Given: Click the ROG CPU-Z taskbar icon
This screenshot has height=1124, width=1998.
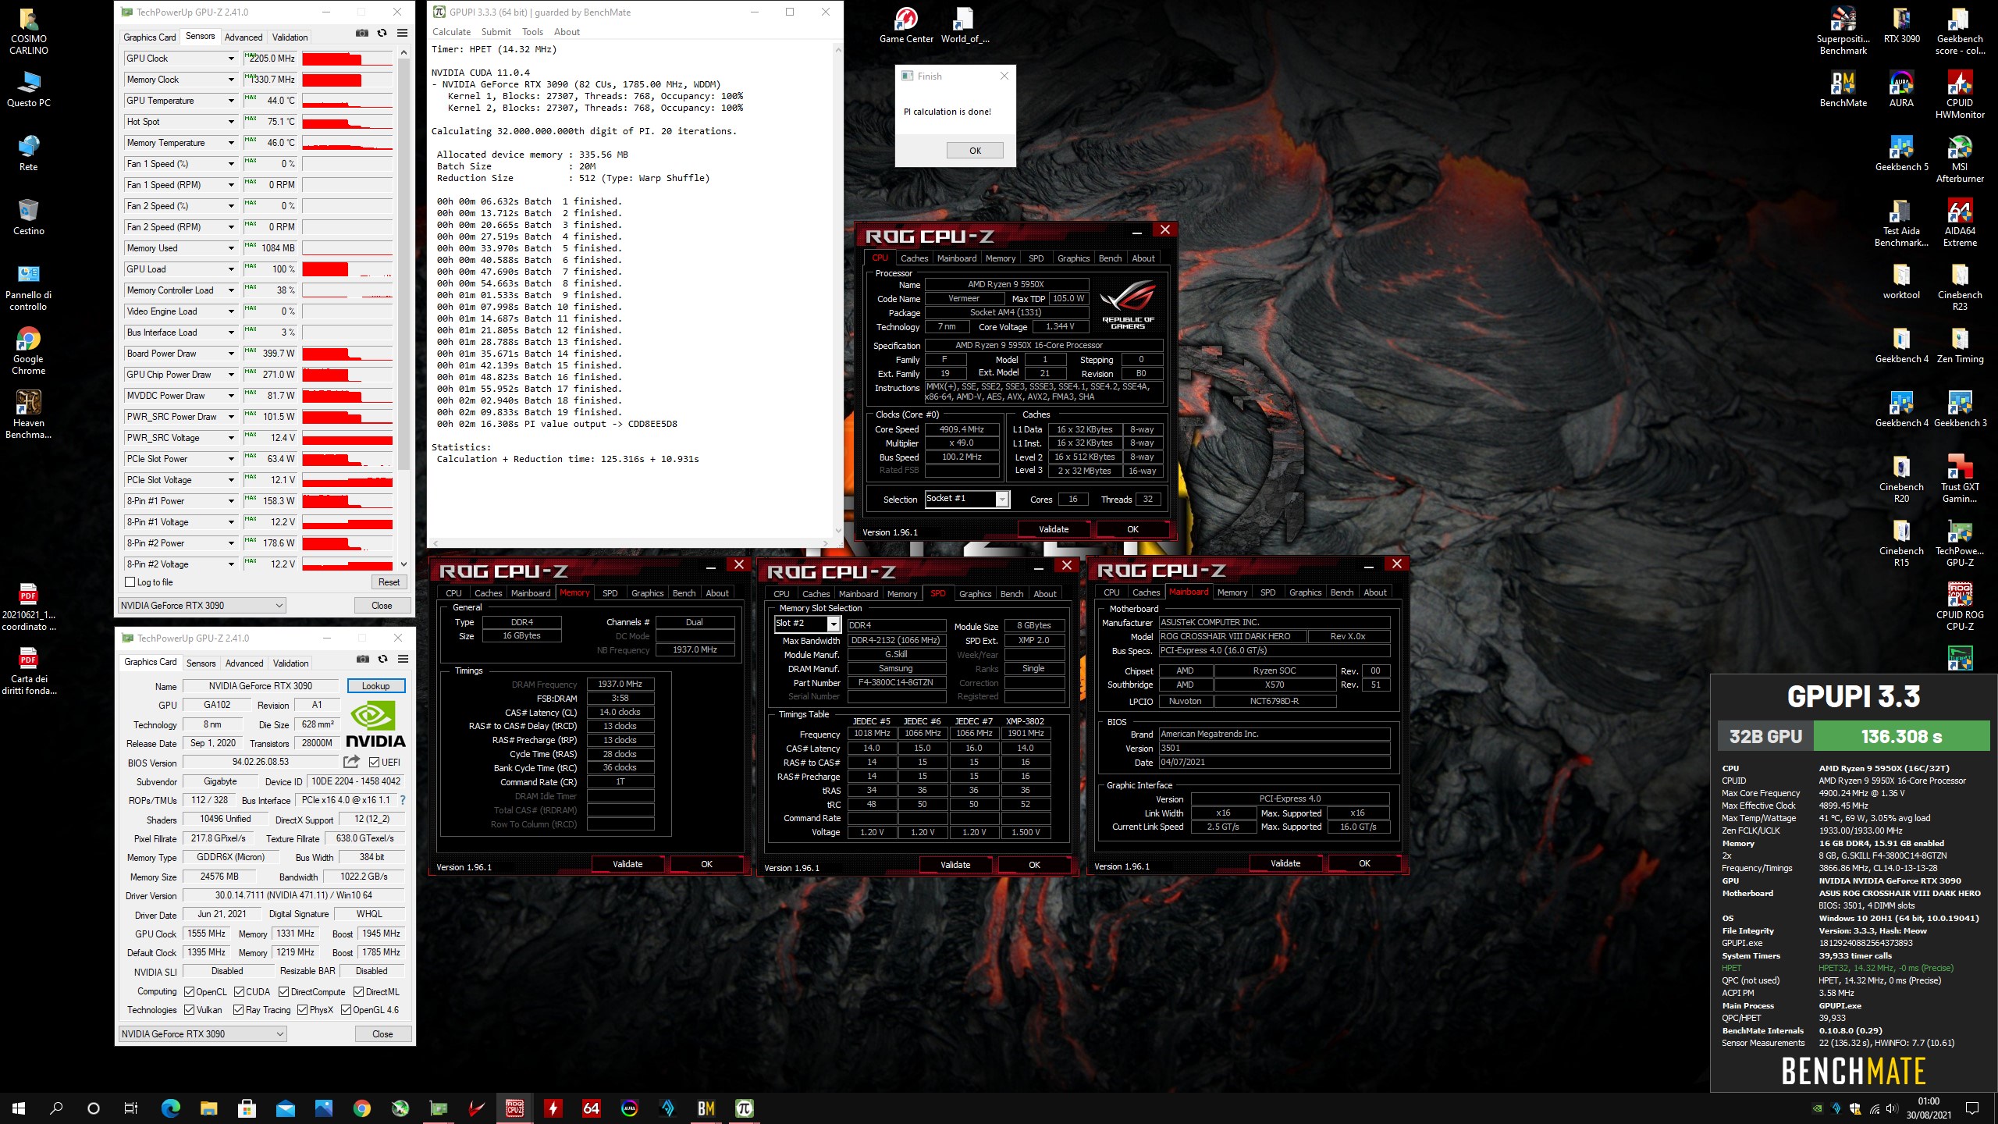Looking at the screenshot, I should (515, 1108).
